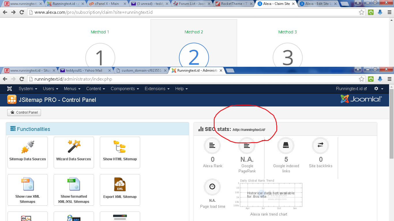Expand the System dropdown menu
This screenshot has width=394, height=221.
[x=28, y=89]
